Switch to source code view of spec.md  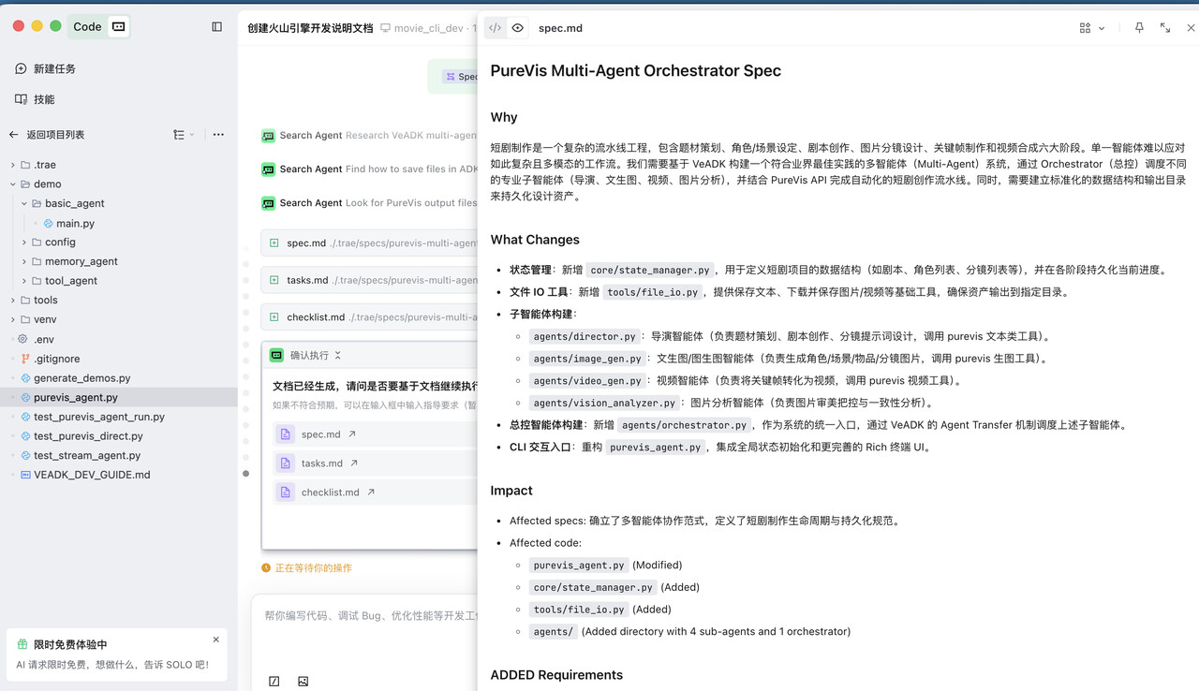496,28
